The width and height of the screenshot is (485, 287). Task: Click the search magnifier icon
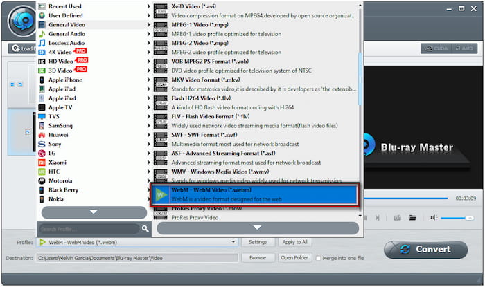[x=145, y=229]
